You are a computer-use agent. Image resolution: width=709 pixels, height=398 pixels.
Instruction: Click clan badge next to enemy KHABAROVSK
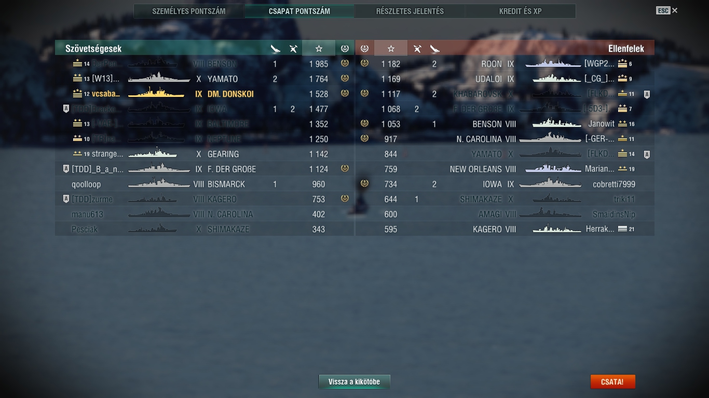click(x=647, y=94)
